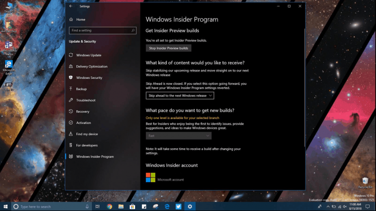The width and height of the screenshot is (376, 211).
Task: Click the volume icon in system tray
Action: pyautogui.click(x=345, y=207)
